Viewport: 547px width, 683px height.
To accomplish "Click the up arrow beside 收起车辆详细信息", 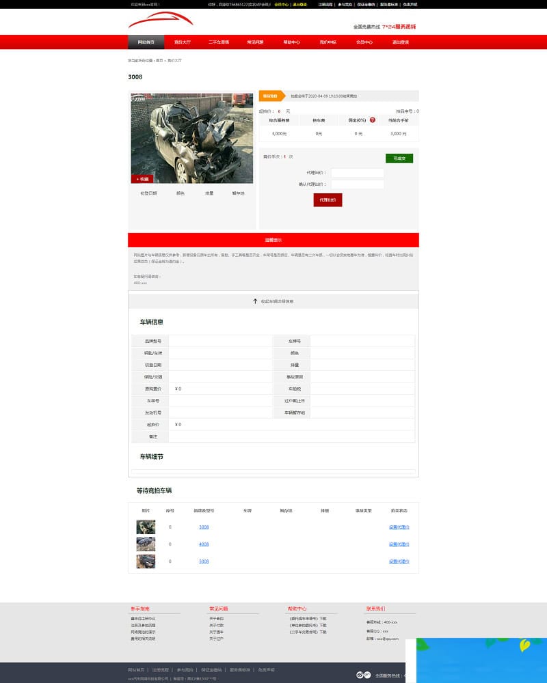I will 255,301.
